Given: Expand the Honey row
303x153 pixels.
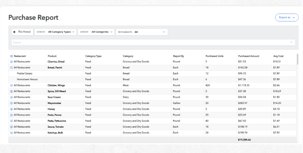Looking at the screenshot, I should click(11, 109).
